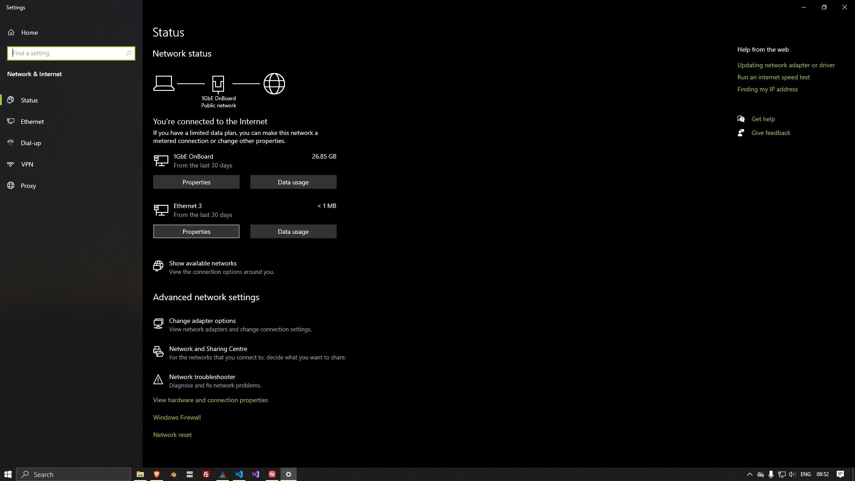Open Properties for 1GbE OnBoard
Image resolution: width=855 pixels, height=481 pixels.
click(196, 182)
